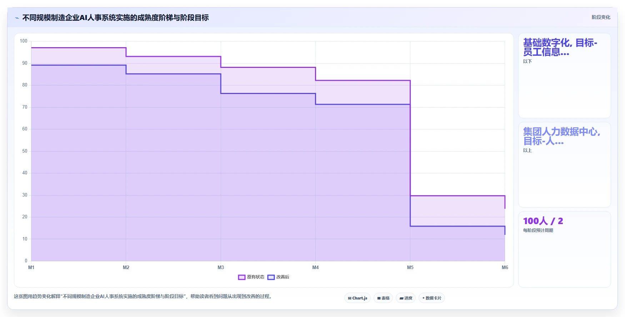Toggle the 改善后 legend series
This screenshot has height=317, width=625.
pos(279,277)
